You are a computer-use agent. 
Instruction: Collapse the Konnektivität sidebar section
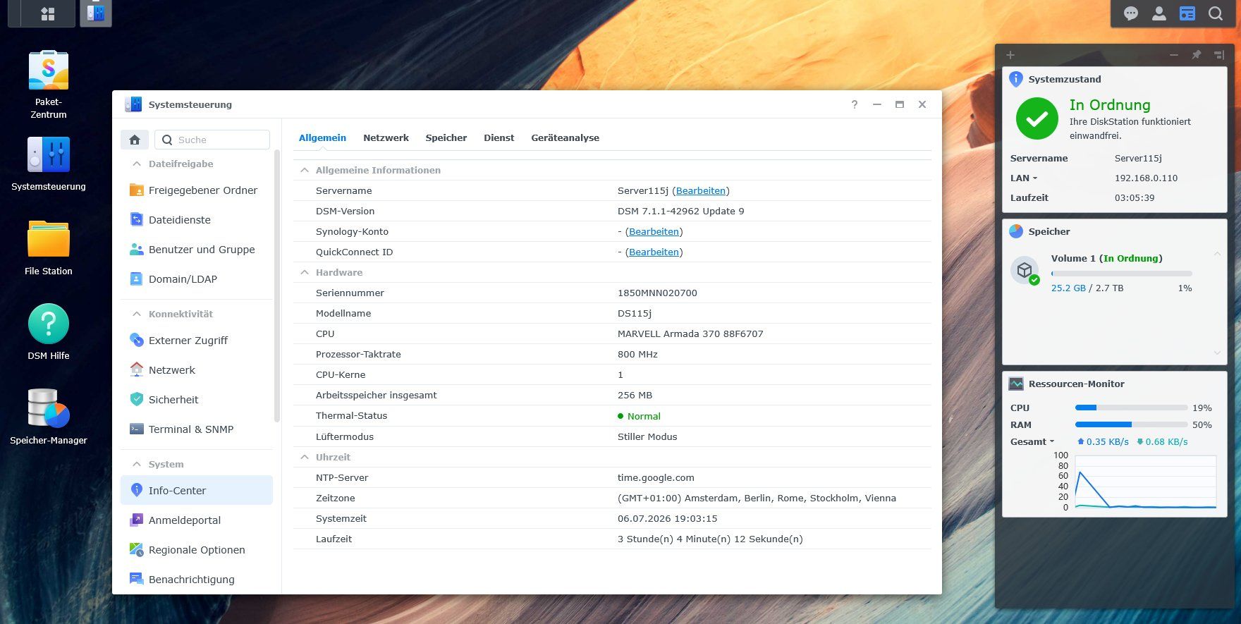coord(137,314)
